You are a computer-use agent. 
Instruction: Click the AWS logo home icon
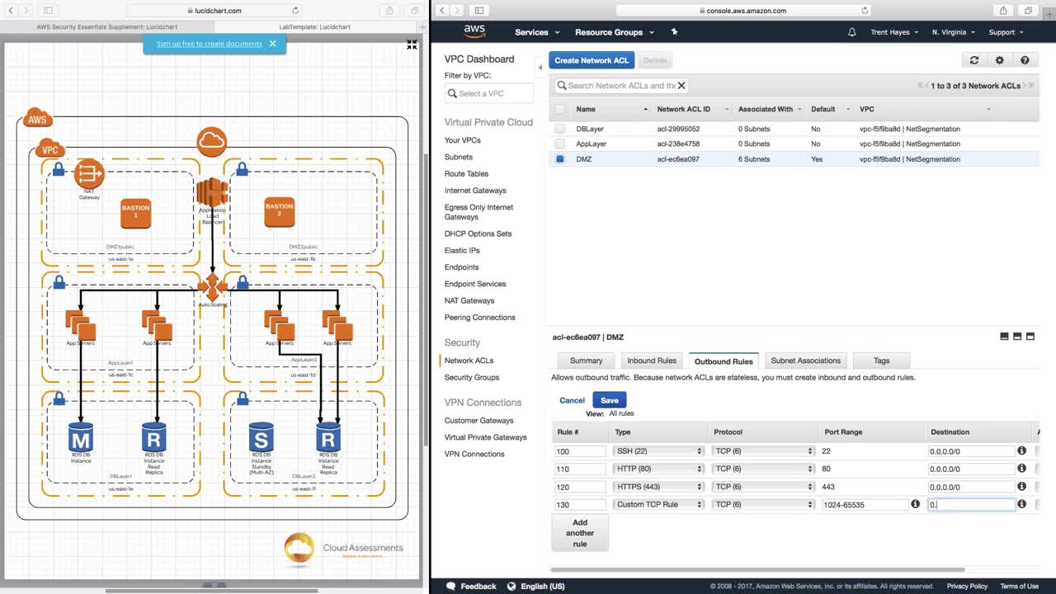point(474,31)
